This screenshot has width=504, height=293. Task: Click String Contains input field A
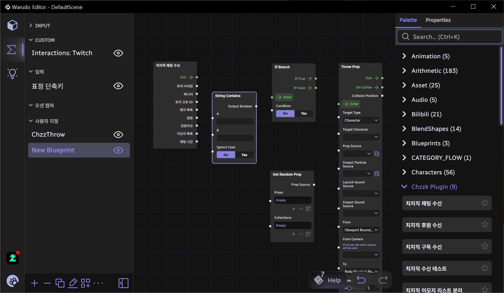(x=235, y=121)
